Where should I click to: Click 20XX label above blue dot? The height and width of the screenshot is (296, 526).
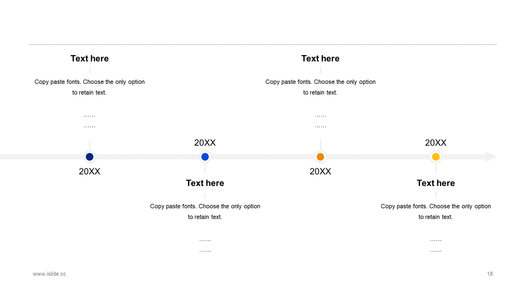click(205, 143)
